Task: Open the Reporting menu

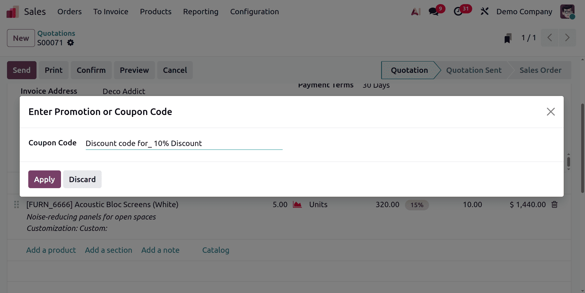Action: 200,12
